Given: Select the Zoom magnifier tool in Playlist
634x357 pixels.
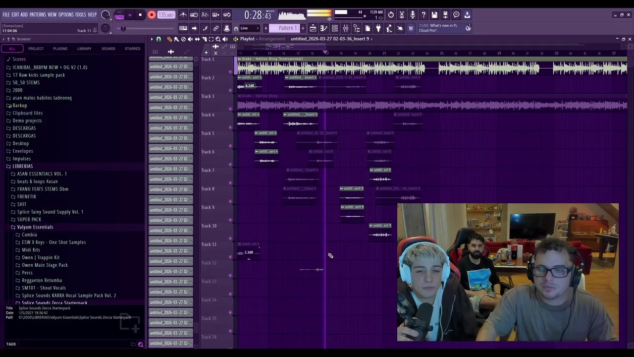Looking at the screenshot, I should point(218,39).
